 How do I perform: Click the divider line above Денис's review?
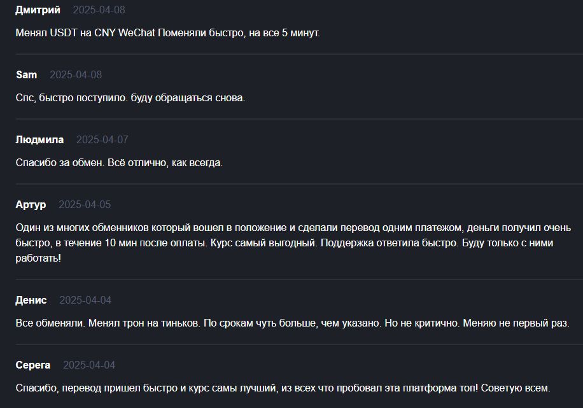(299, 279)
